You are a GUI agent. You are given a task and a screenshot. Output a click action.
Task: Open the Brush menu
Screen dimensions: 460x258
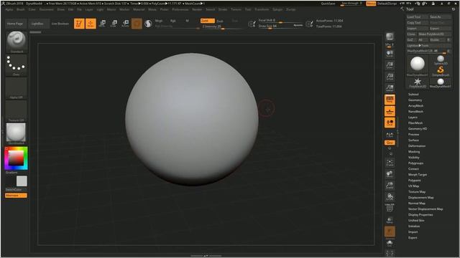[x=21, y=9]
